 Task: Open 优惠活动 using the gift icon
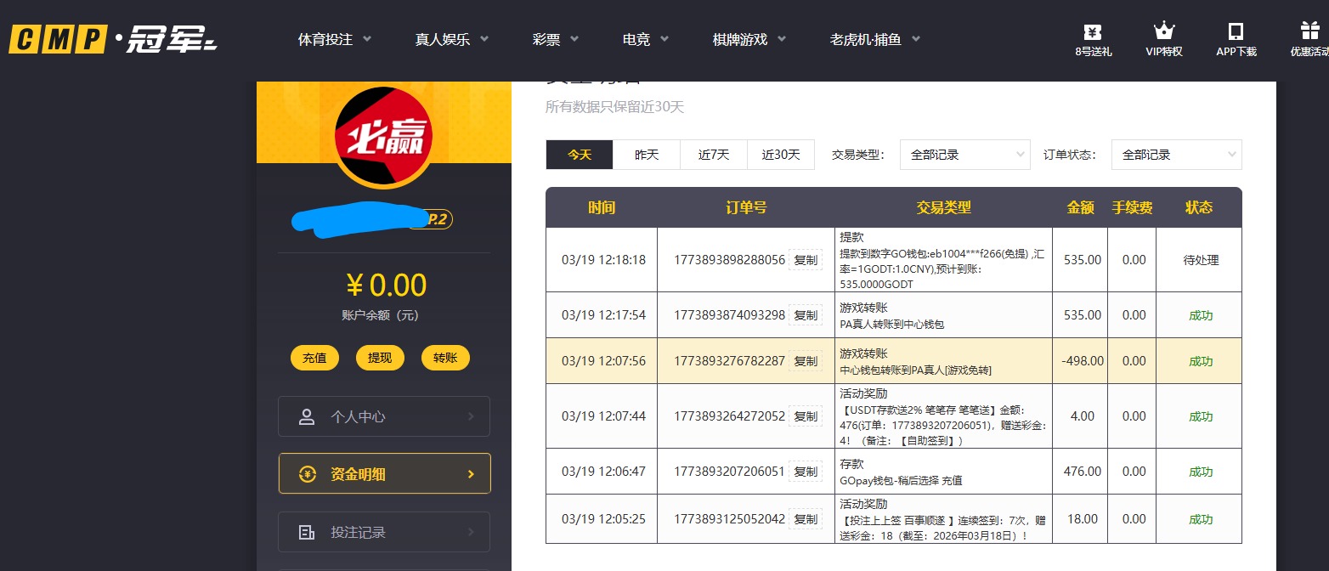(x=1309, y=28)
